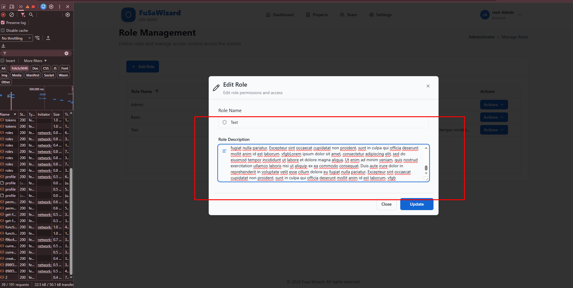Click the import HAR upload icon
This screenshot has height=288, width=573.
pyautogui.click(x=48, y=38)
